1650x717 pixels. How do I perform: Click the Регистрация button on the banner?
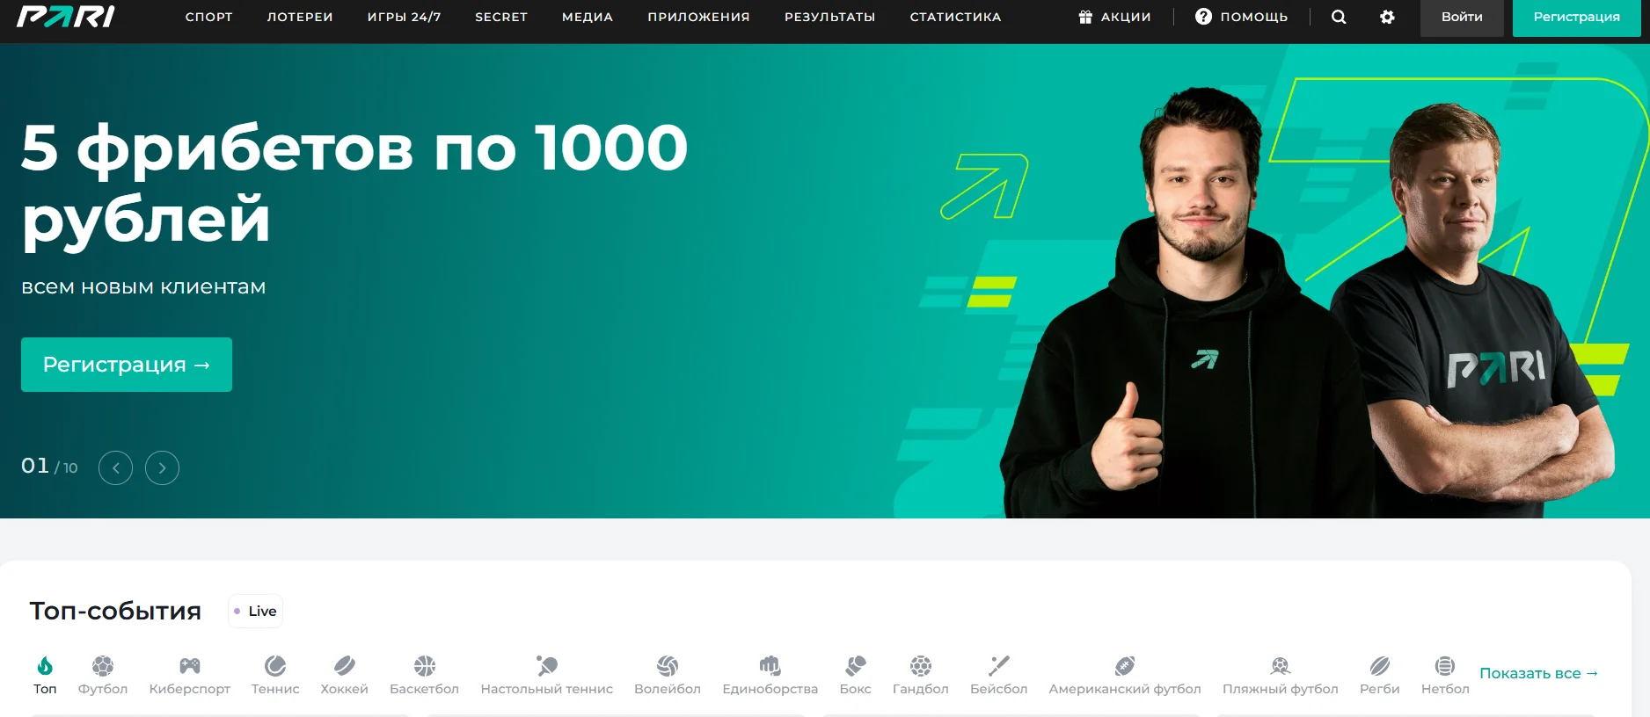pos(127,365)
